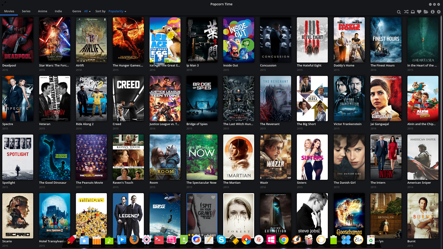Open the watchlist inbox icon
The width and height of the screenshot is (443, 249).
[x=413, y=12]
